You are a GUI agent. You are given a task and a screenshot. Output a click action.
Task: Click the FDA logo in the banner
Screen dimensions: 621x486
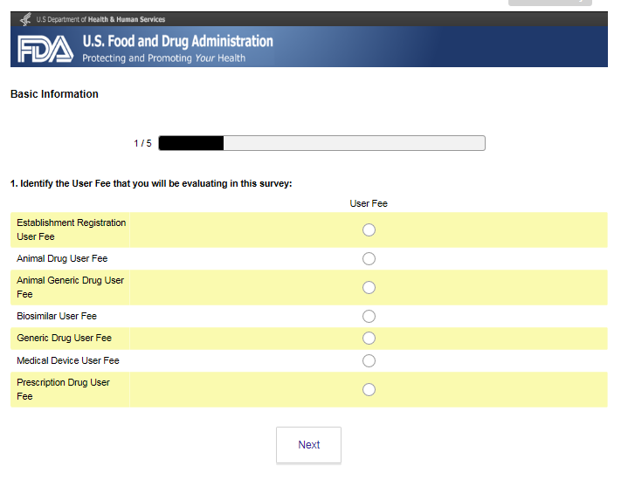45,49
